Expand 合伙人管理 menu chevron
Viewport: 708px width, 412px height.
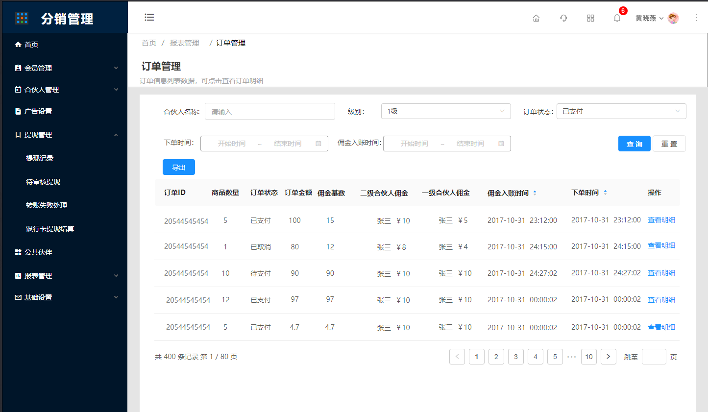coord(116,90)
